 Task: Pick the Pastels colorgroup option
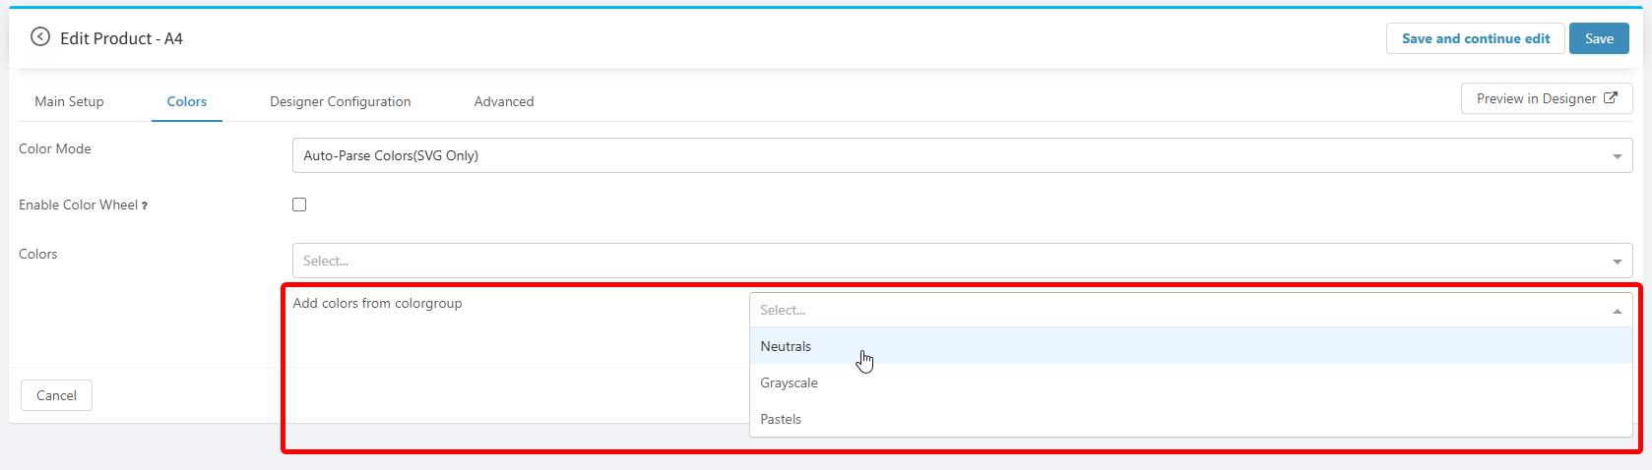pos(781,419)
